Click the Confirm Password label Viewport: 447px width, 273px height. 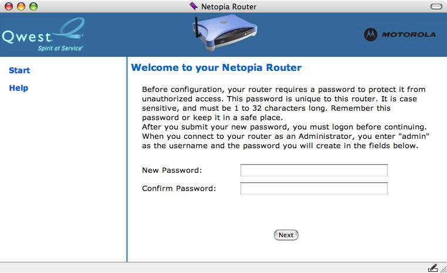coord(179,189)
